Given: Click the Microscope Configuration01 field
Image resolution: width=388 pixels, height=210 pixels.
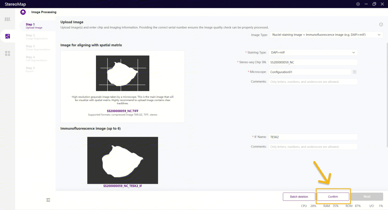Looking at the screenshot, I should pyautogui.click(x=310, y=72).
